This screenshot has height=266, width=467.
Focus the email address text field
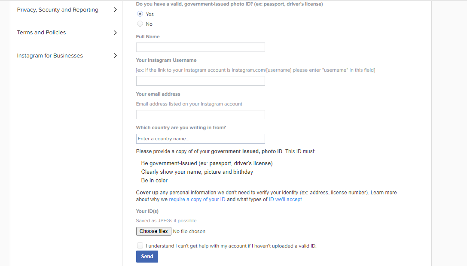[x=201, y=115]
